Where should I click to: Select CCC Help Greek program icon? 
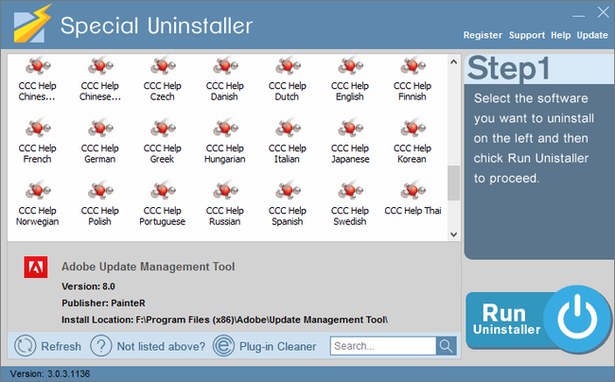(163, 128)
